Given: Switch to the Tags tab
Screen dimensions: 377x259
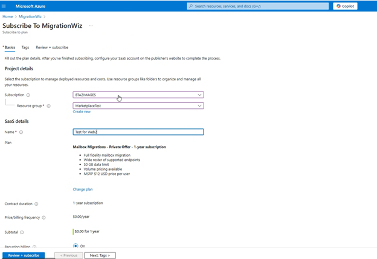Looking at the screenshot, I should tap(25, 47).
